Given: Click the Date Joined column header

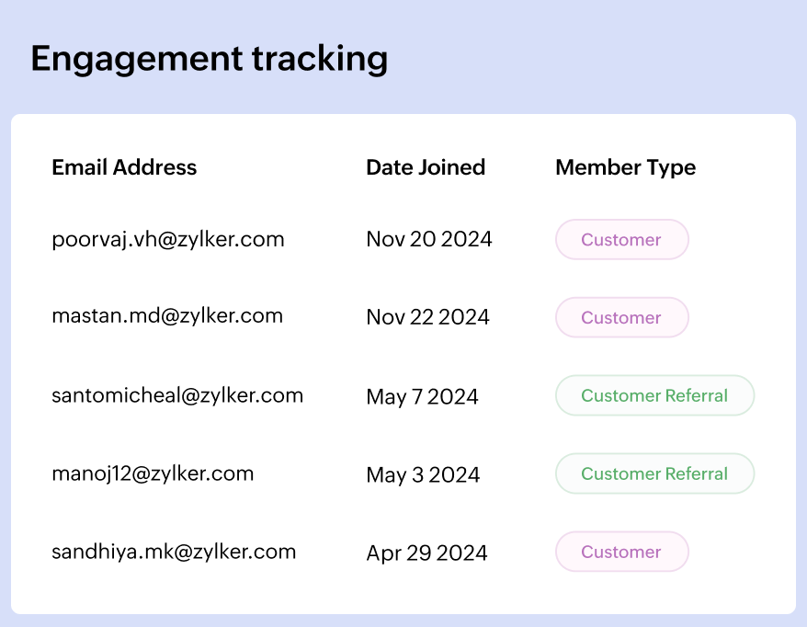Looking at the screenshot, I should pos(426,167).
